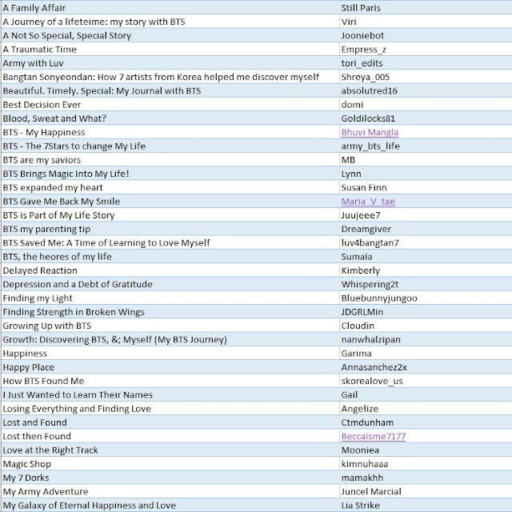Select 'BTS - The 7Stars to change My Life'

coord(170,146)
